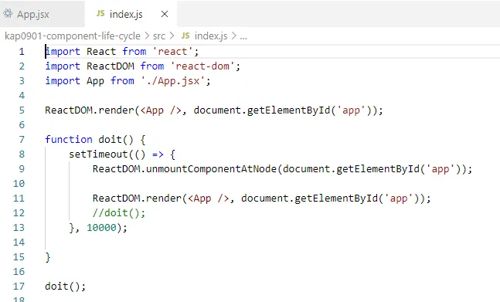Close the index.js tab
500x302 pixels.
point(165,14)
